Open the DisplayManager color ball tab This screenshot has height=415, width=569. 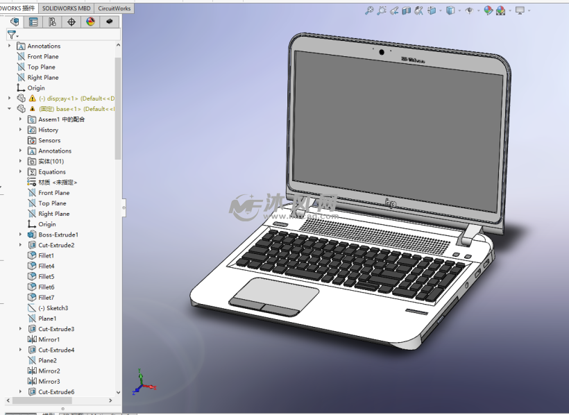(90, 22)
